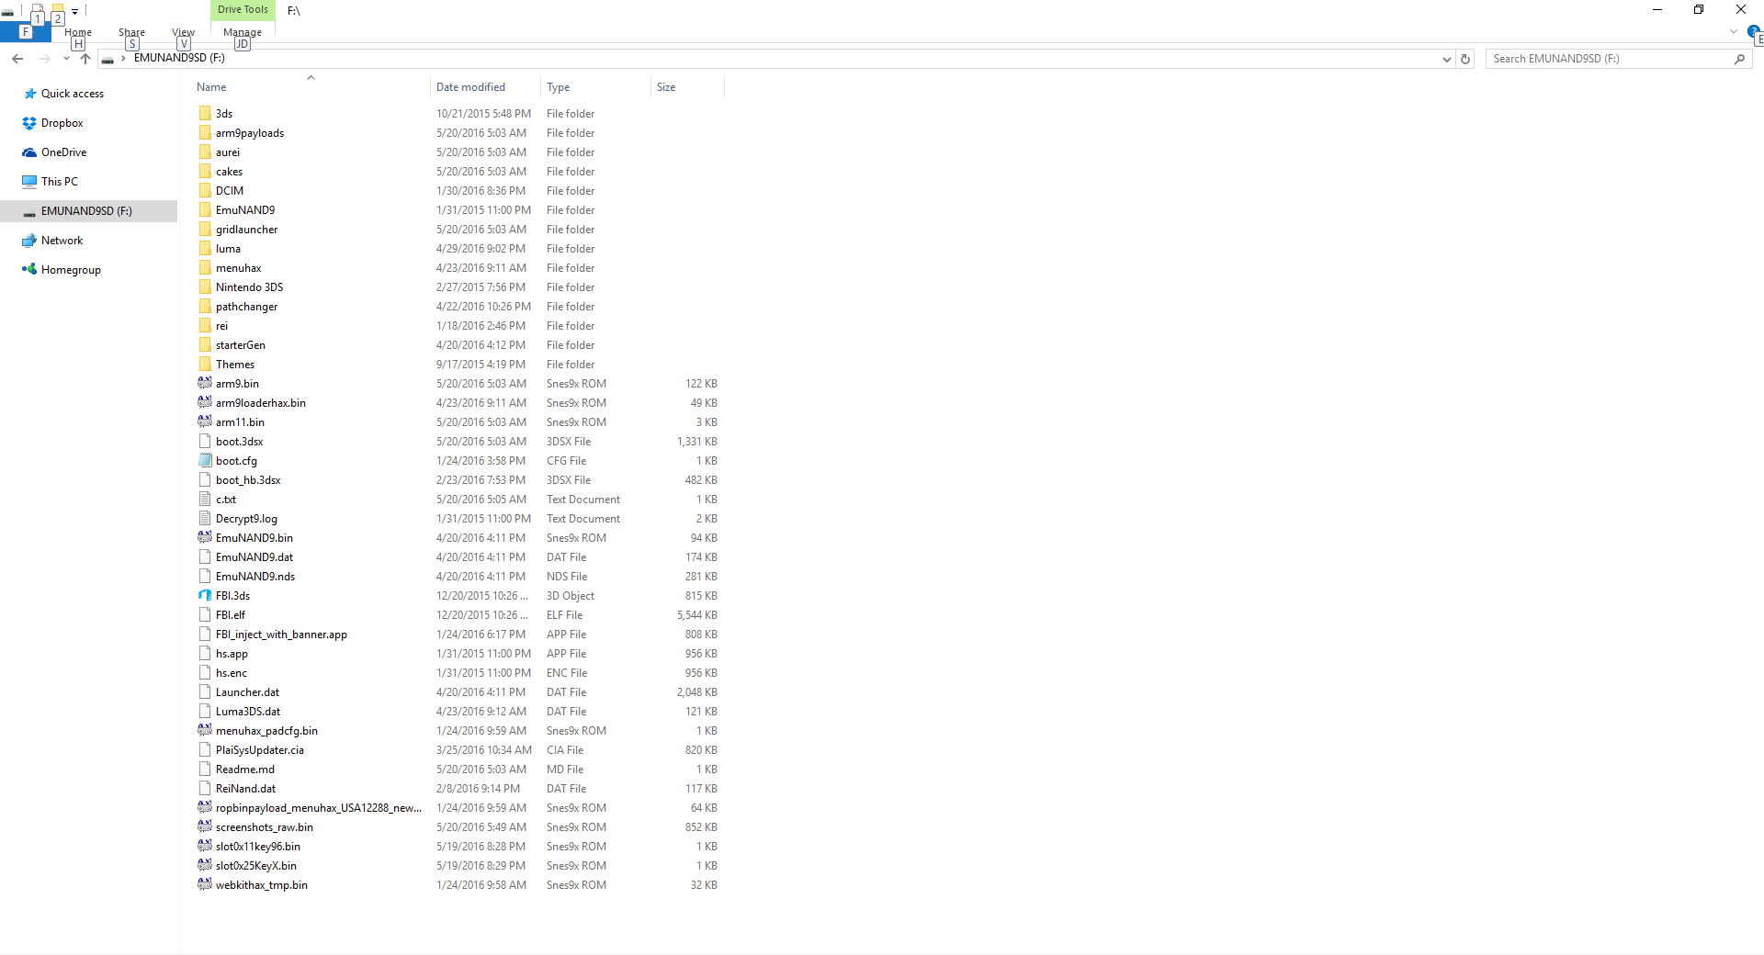Select the Themes folder icon
Screen dimensions: 1764x955
(x=205, y=365)
